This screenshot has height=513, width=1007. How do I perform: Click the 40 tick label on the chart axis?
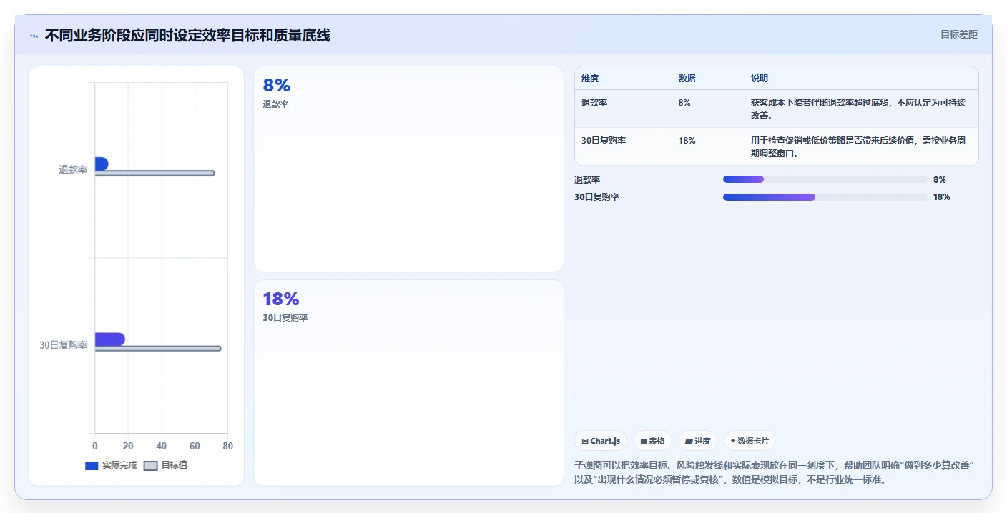click(161, 447)
